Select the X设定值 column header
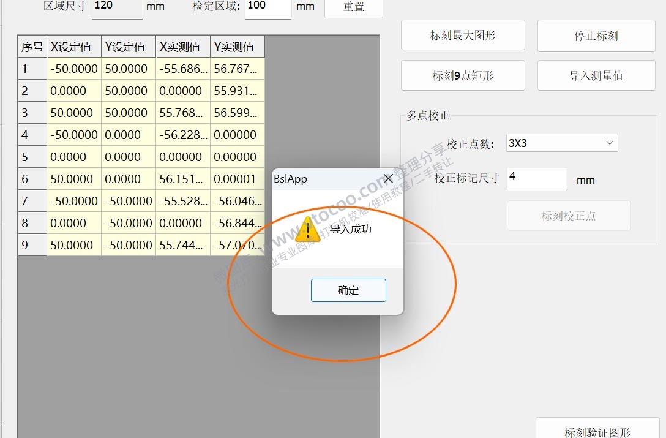This screenshot has width=666, height=438. [73, 46]
